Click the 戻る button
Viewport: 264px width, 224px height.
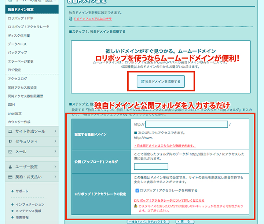click(x=185, y=222)
